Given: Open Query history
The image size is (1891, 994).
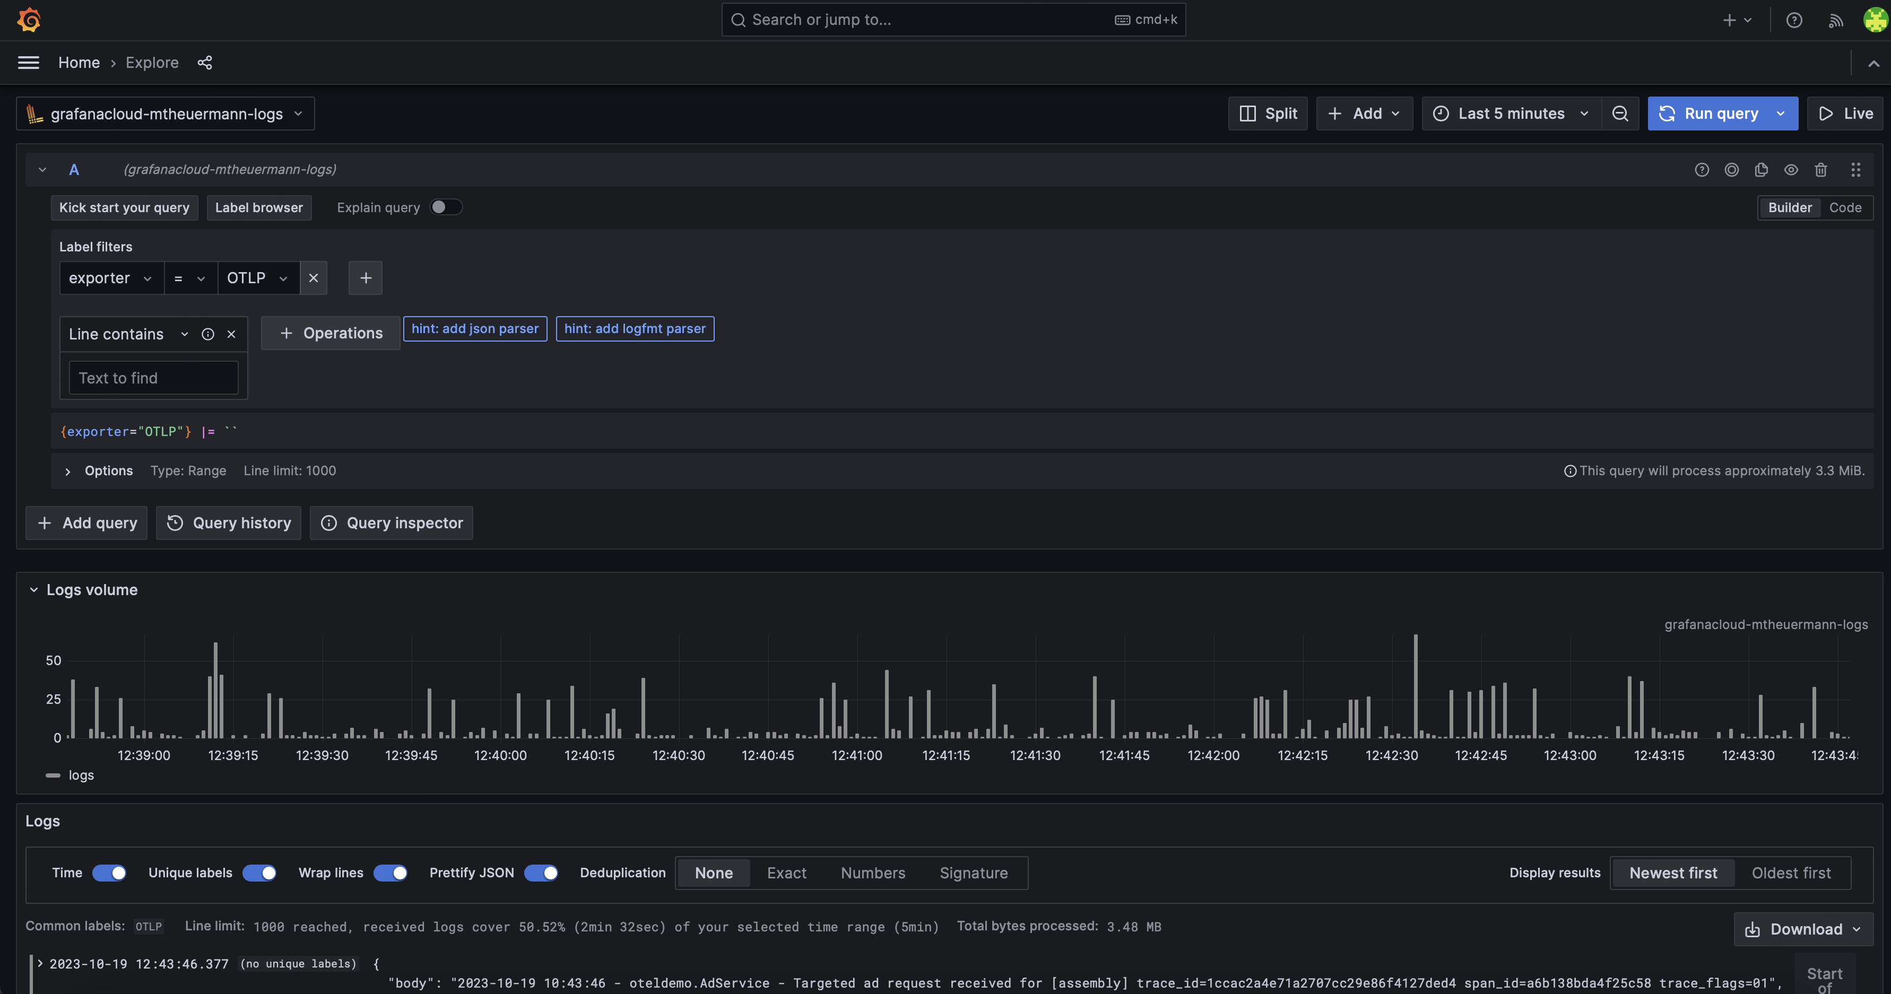Looking at the screenshot, I should [x=228, y=522].
